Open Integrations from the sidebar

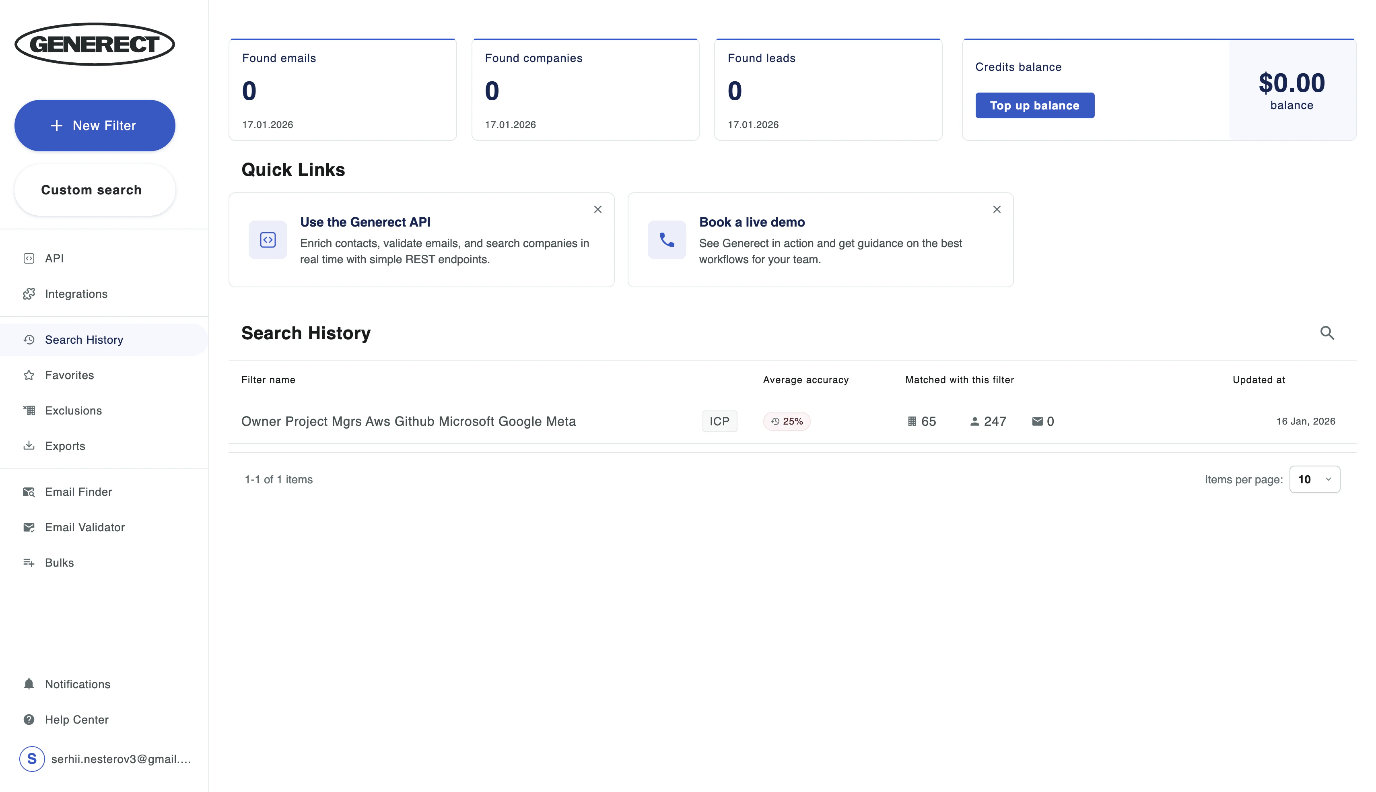[76, 294]
